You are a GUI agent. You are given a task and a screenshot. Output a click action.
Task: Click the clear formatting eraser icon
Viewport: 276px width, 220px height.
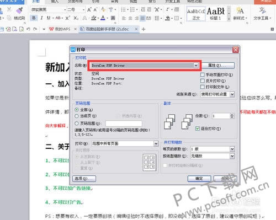point(103,9)
